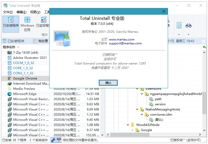Image resolution: width=208 pixels, height=144 pixels.
Task: Click the Microsoft Edge icon
Action: pyautogui.click(x=10, y=94)
